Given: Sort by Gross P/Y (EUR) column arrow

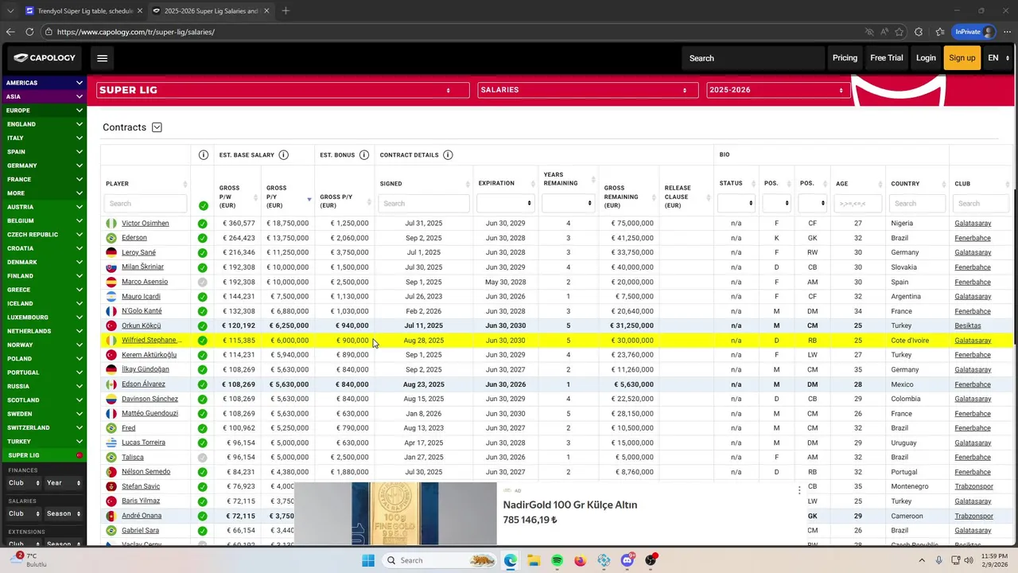Looking at the screenshot, I should [309, 199].
